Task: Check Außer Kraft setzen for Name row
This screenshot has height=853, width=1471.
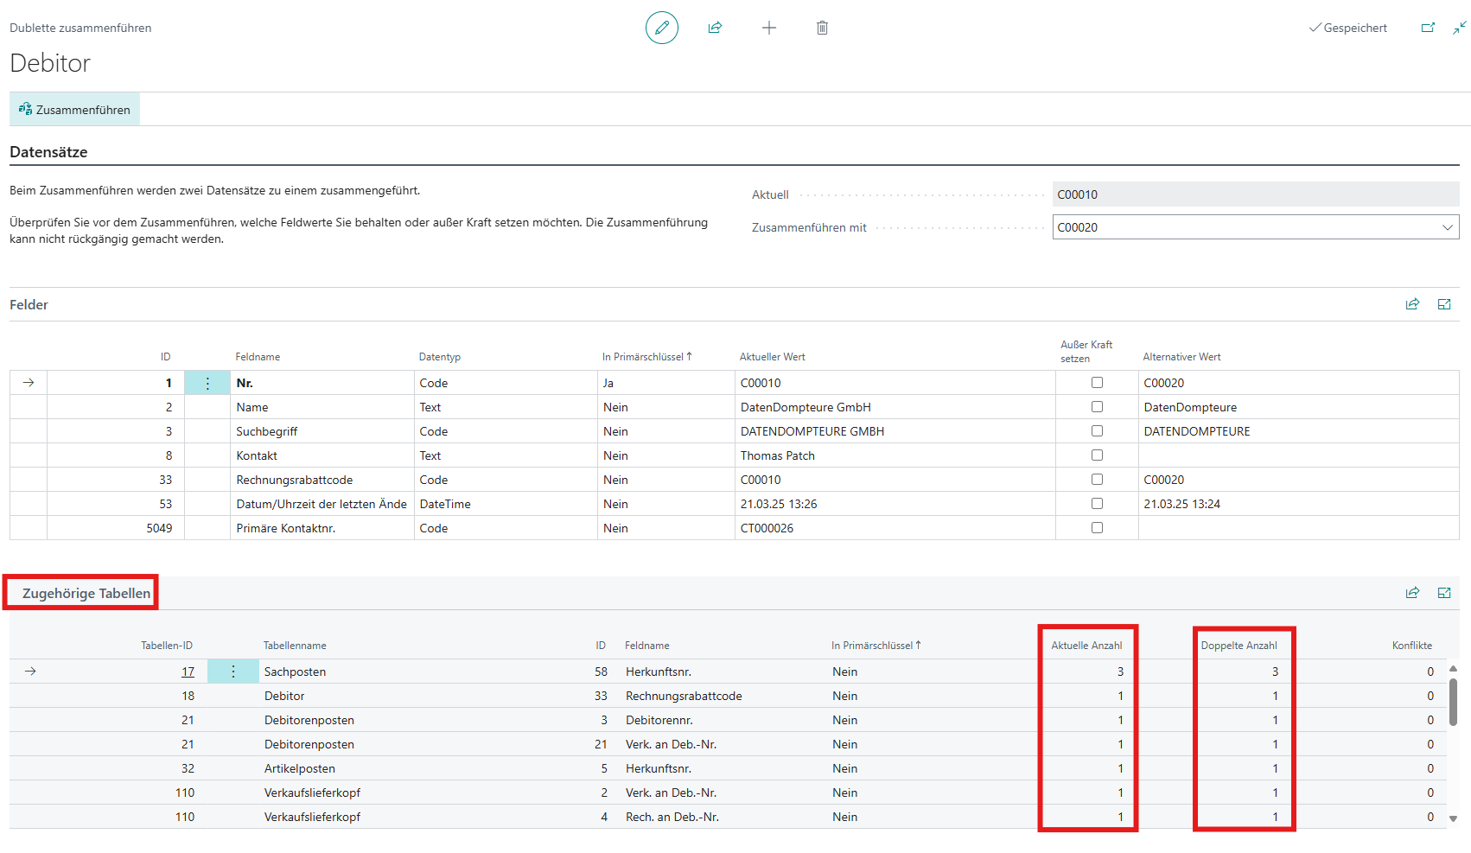Action: pyautogui.click(x=1097, y=407)
